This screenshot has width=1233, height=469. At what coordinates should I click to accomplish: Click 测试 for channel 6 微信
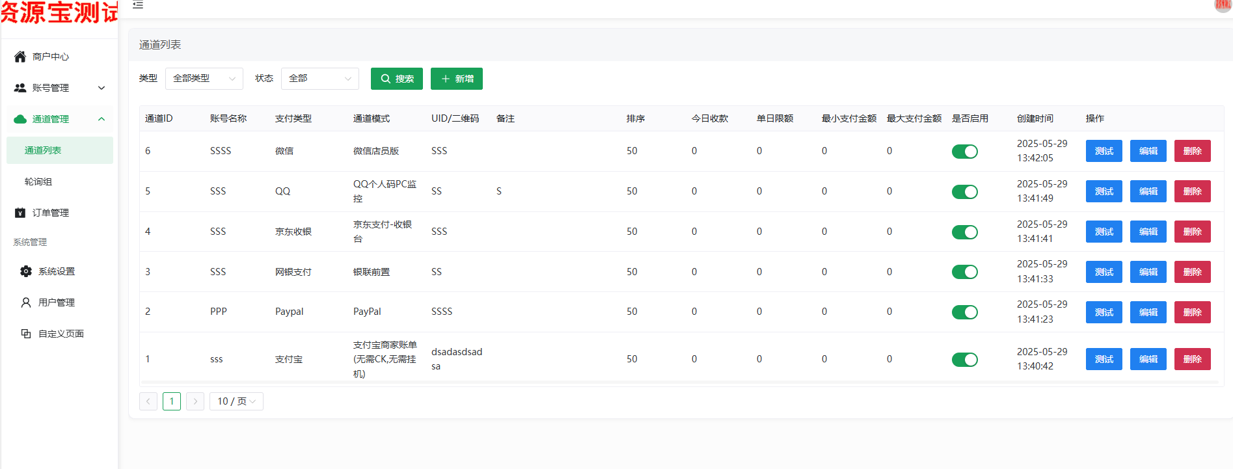[x=1104, y=151]
